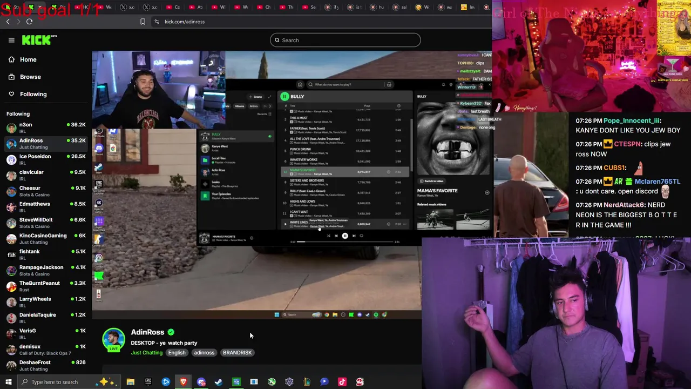Switch to the 'Inv' browser tab
691x389 pixels.
coord(468,7)
